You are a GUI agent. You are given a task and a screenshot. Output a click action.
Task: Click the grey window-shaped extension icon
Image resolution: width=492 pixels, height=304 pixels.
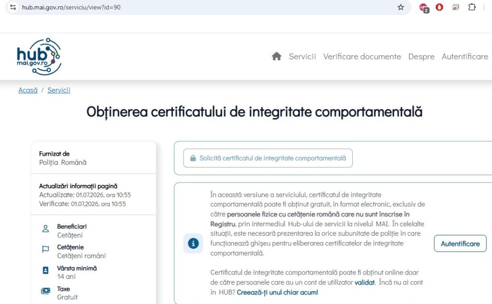point(455,7)
